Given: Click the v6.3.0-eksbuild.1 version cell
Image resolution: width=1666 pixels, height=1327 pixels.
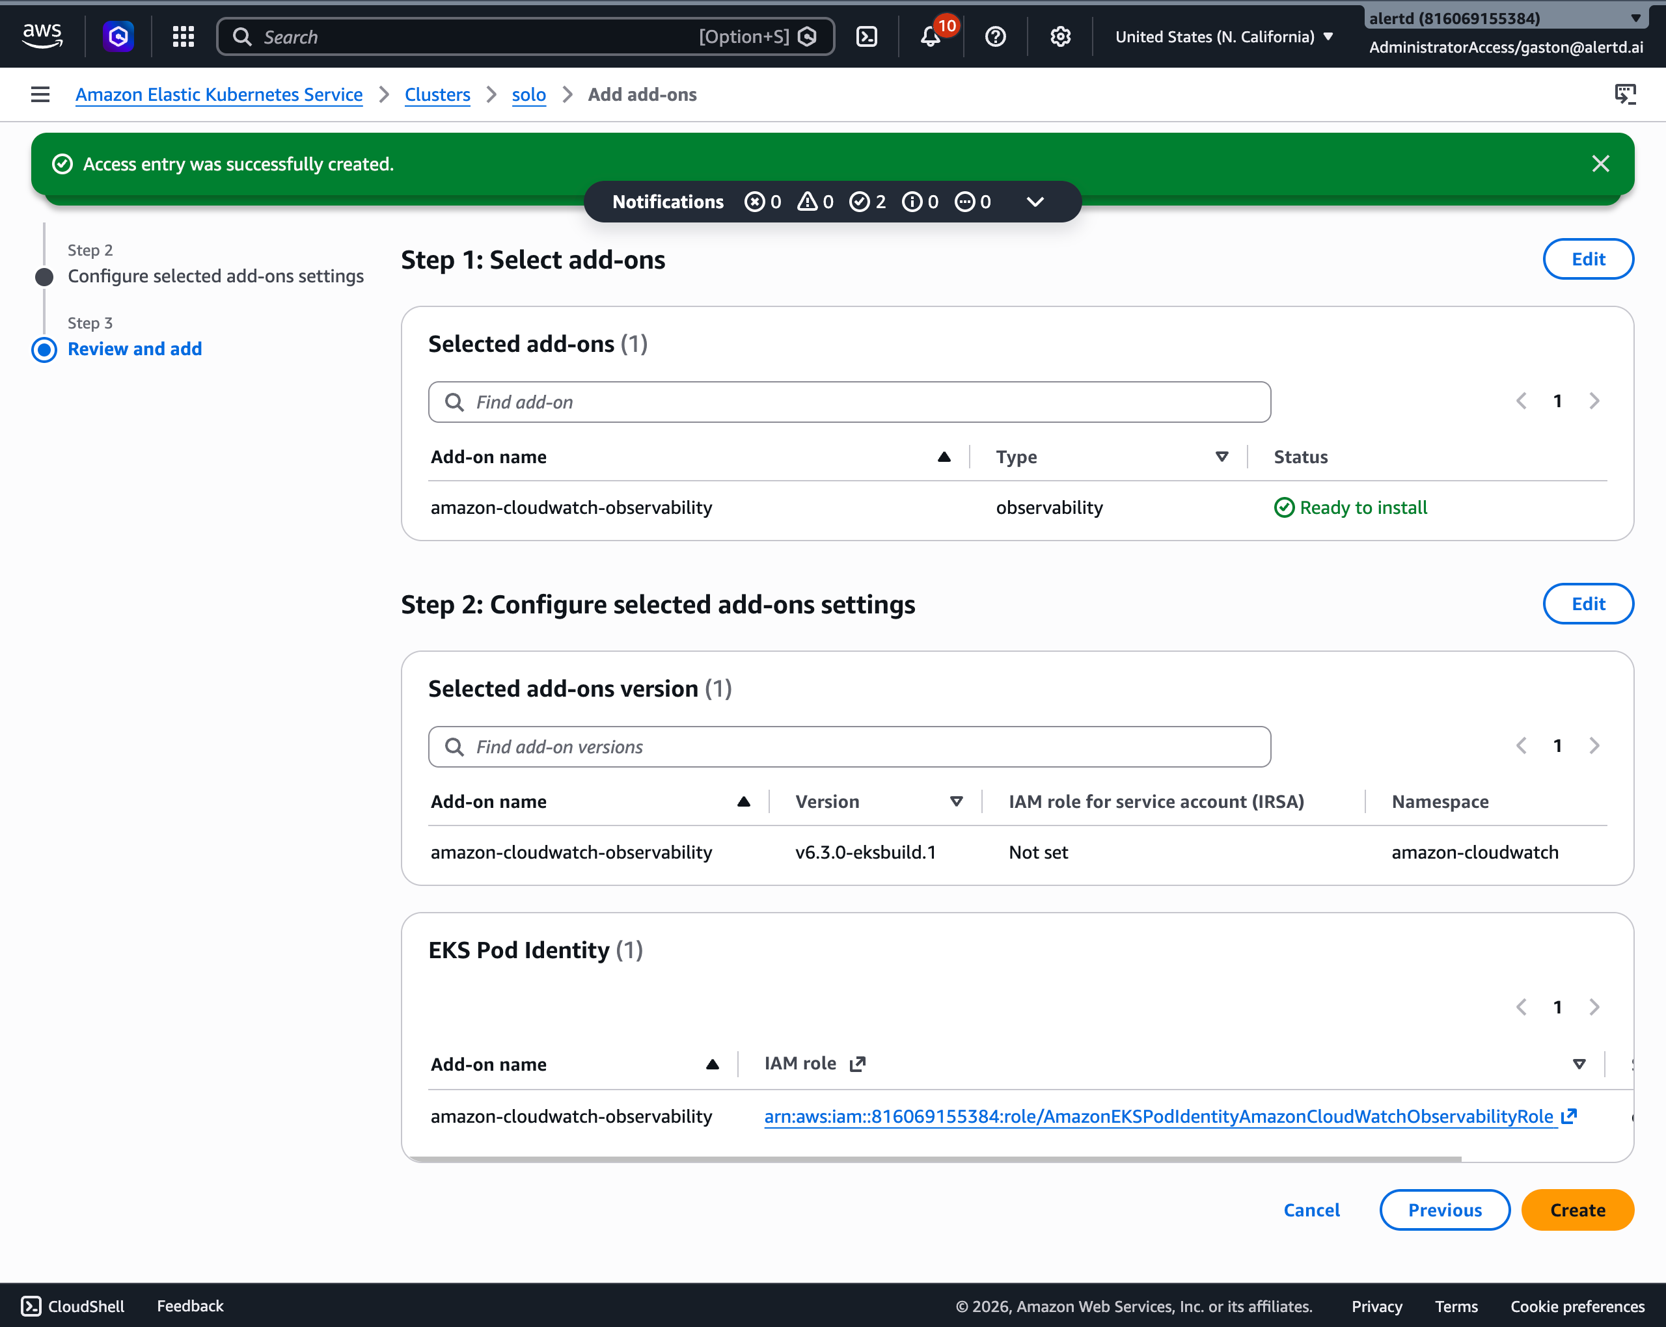Looking at the screenshot, I should [x=866, y=852].
